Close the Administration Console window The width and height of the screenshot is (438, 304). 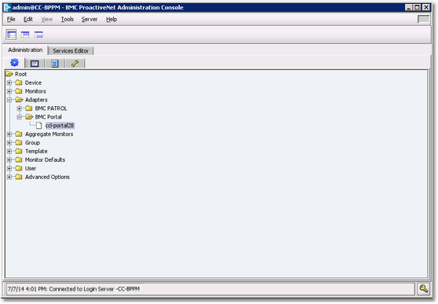[426, 7]
